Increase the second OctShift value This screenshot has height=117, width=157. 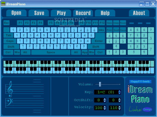(x=119, y=99)
